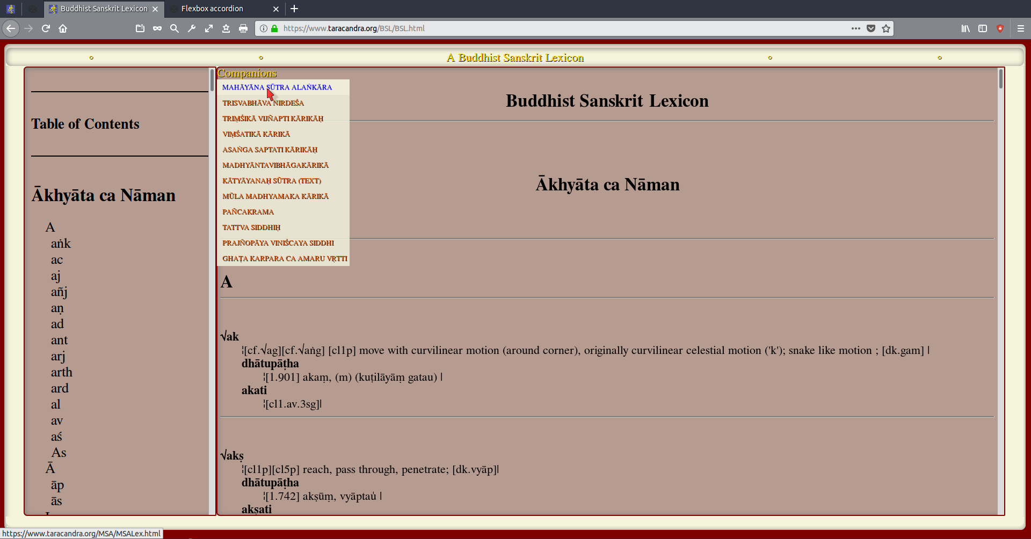The height and width of the screenshot is (539, 1031).
Task: Click the 'āp' contents link
Action: coord(57,485)
